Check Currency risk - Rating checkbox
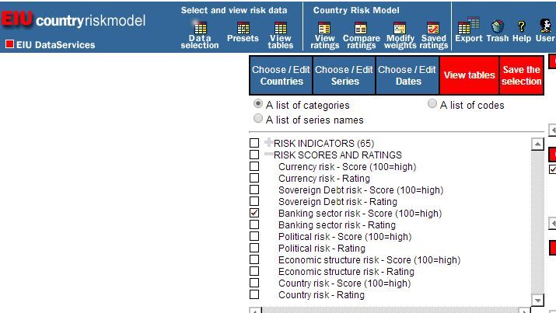Image resolution: width=556 pixels, height=313 pixels. coord(254,178)
